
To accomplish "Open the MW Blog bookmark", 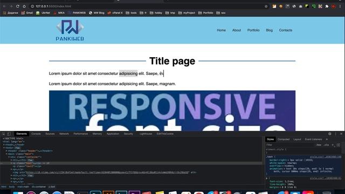I will tap(96, 13).
